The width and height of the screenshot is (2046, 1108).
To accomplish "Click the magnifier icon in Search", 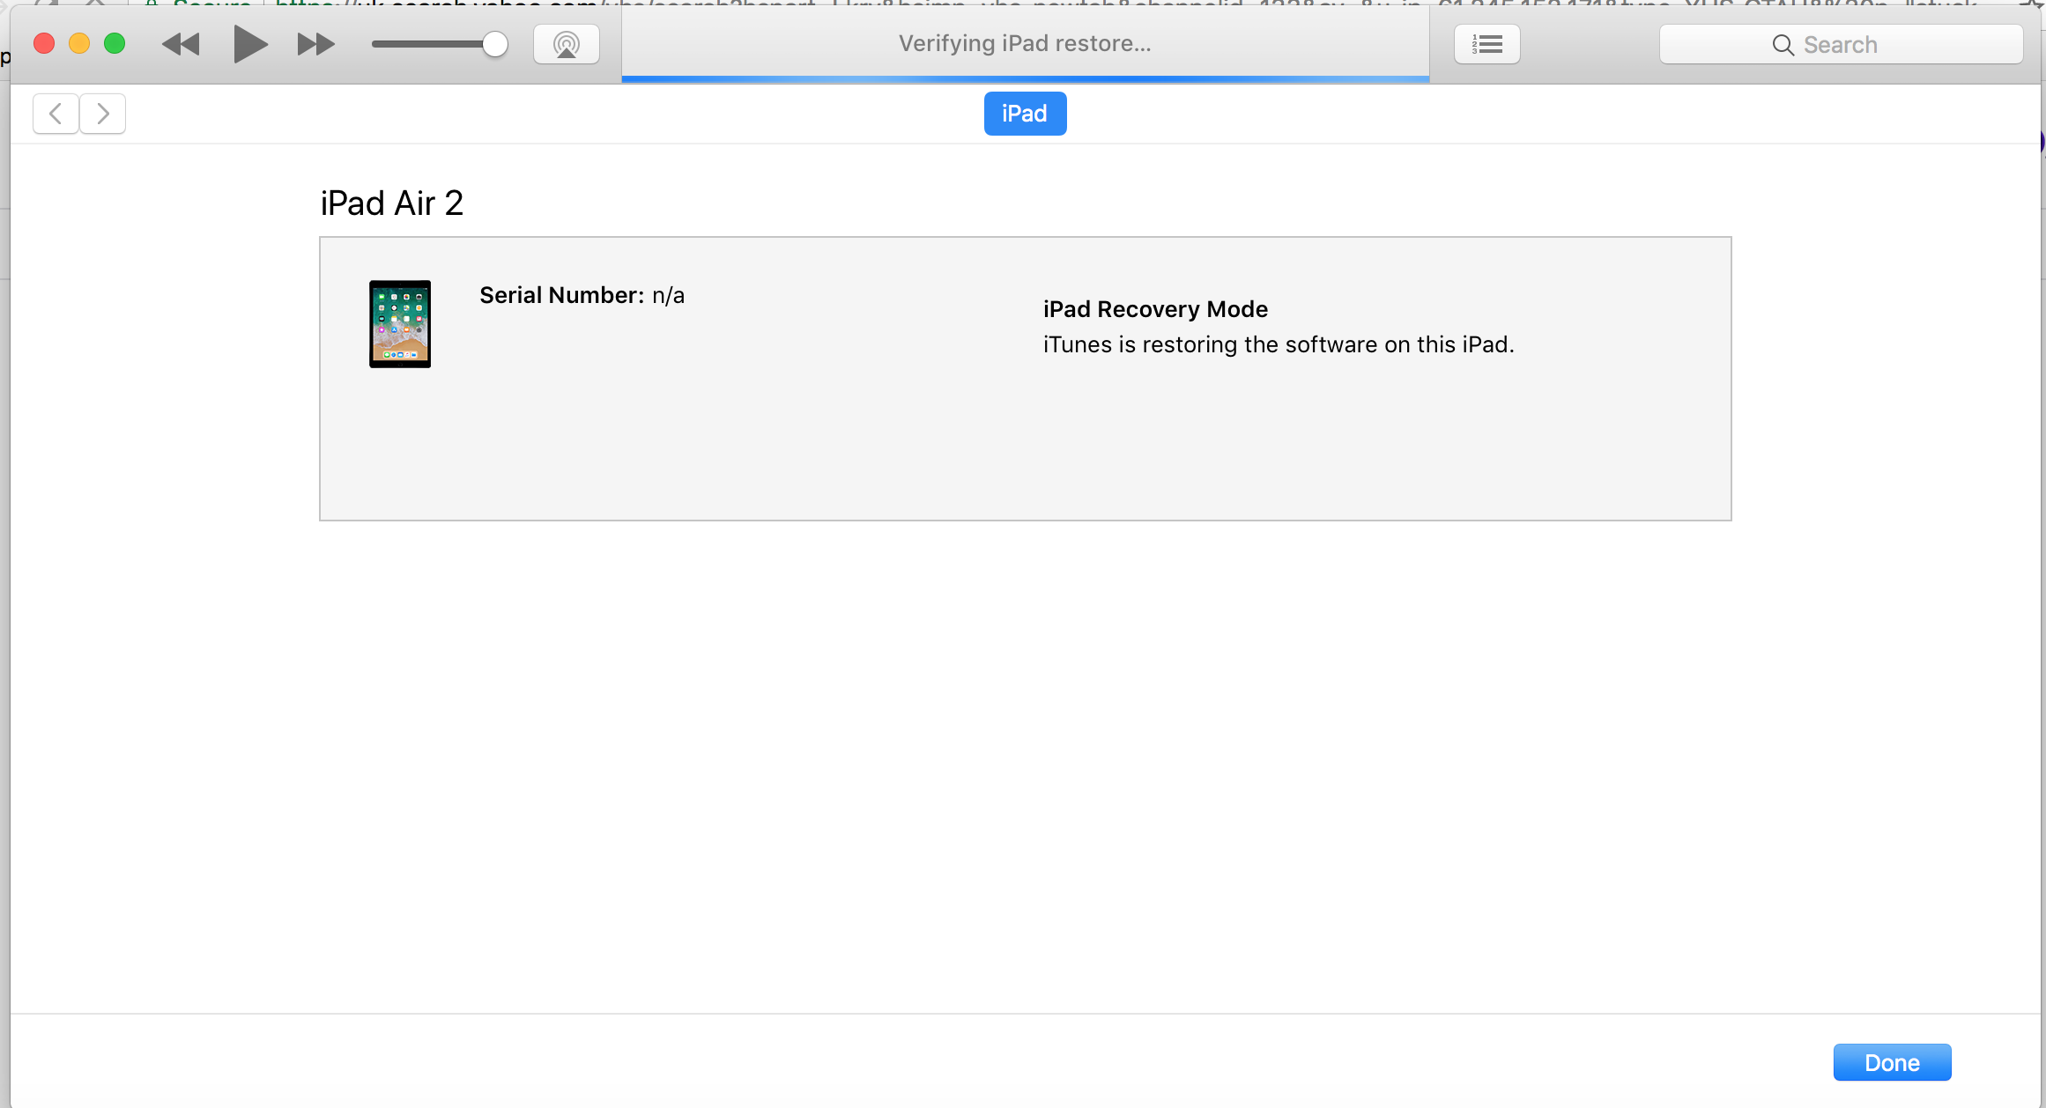I will pos(1783,45).
